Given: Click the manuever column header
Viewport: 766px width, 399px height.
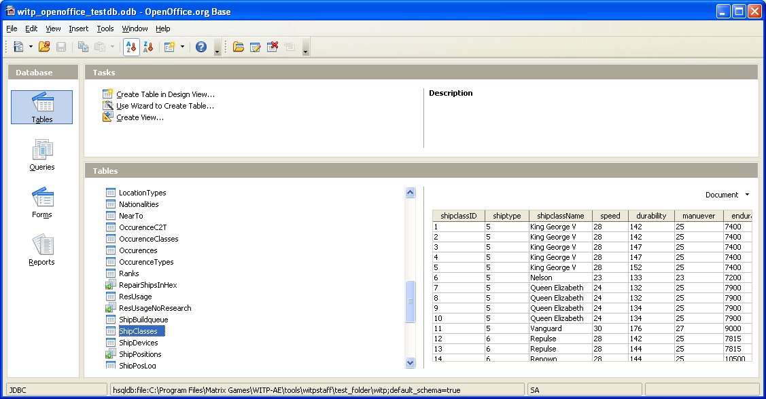Looking at the screenshot, I should point(698,216).
